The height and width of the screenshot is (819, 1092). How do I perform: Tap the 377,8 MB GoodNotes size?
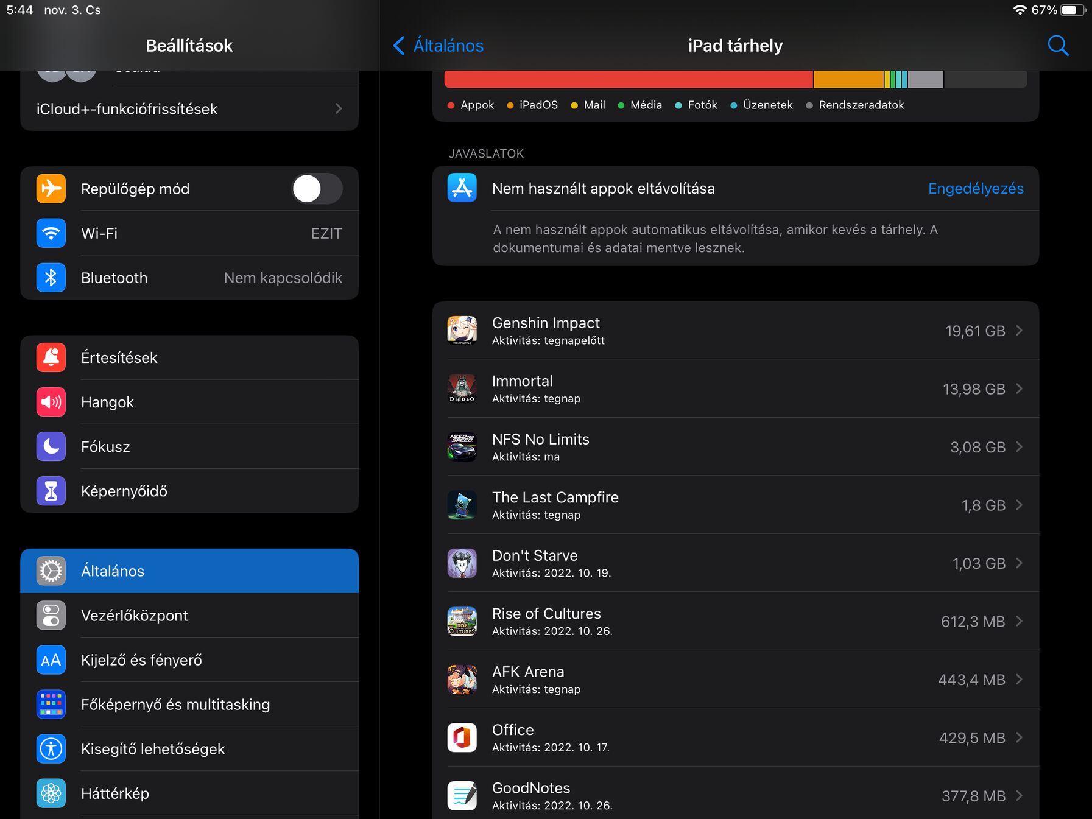click(973, 796)
